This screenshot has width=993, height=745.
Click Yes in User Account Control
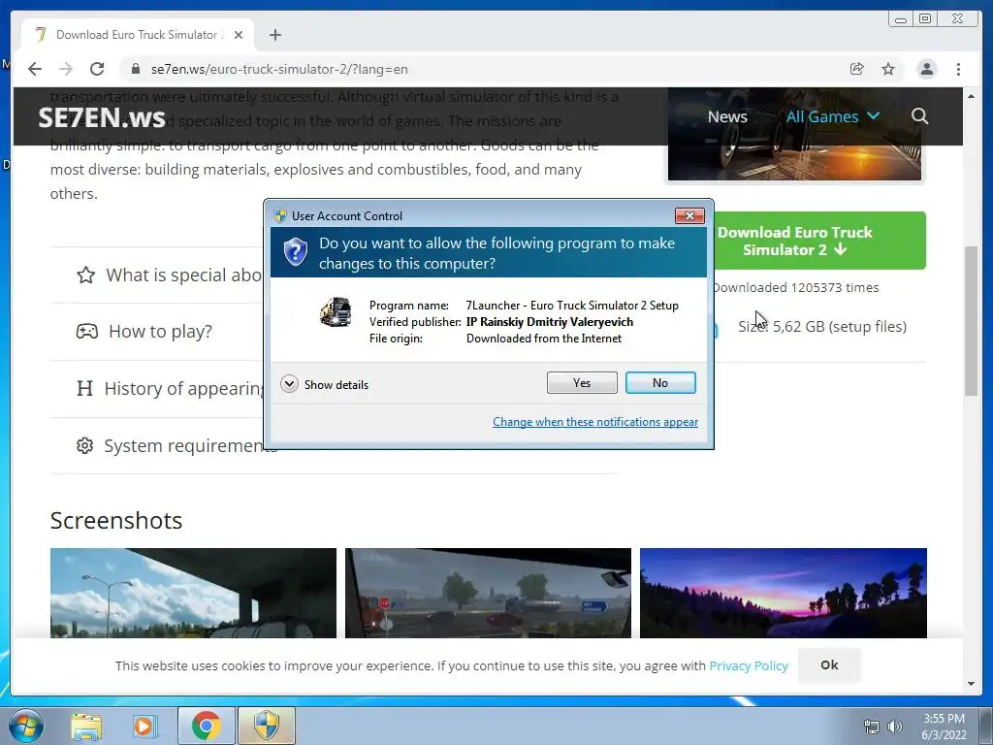582,382
